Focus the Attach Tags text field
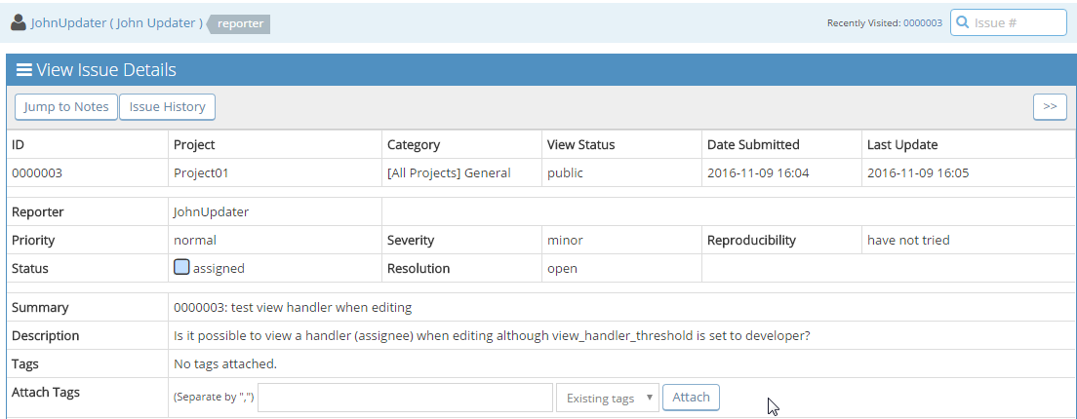The width and height of the screenshot is (1077, 419). pyautogui.click(x=405, y=398)
